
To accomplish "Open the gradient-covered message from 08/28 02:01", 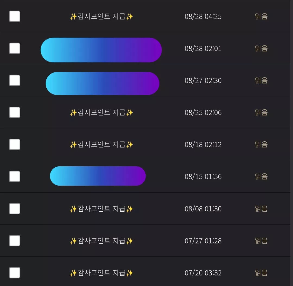I will tap(101, 50).
